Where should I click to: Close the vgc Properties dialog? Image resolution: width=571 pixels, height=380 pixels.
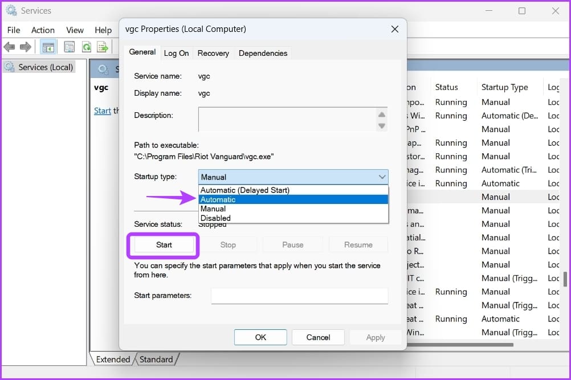tap(395, 29)
